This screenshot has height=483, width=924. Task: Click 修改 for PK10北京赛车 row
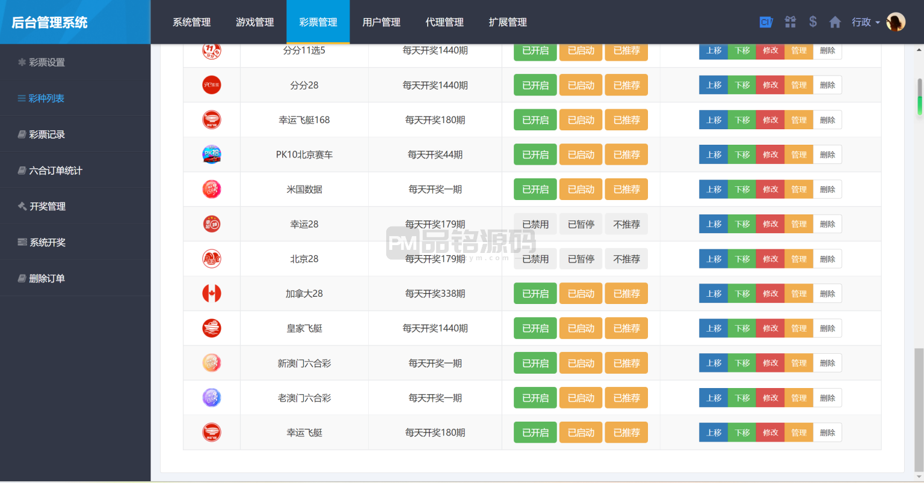(x=771, y=154)
